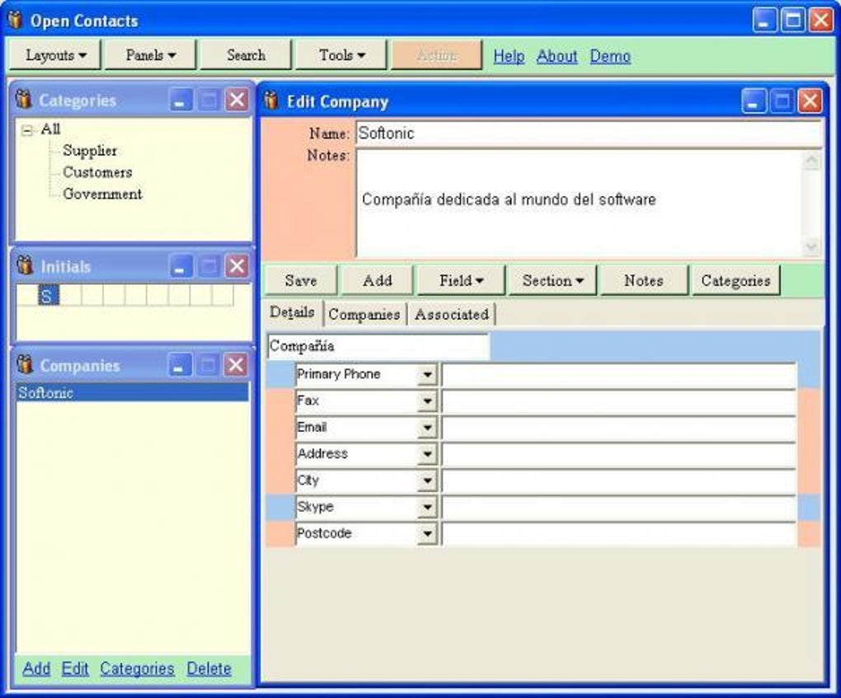The image size is (841, 698).
Task: Select Softonic in the Companies list
Action: pyautogui.click(x=133, y=392)
